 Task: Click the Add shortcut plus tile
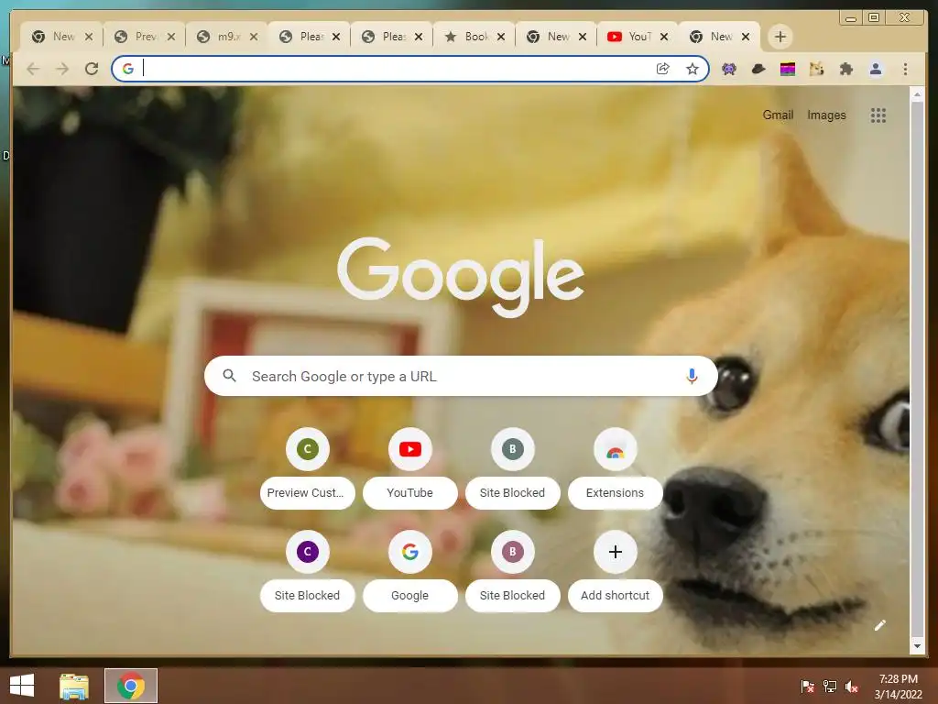coord(615,571)
